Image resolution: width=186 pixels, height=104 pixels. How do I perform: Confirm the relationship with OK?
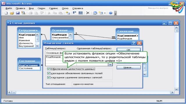tap(128, 50)
